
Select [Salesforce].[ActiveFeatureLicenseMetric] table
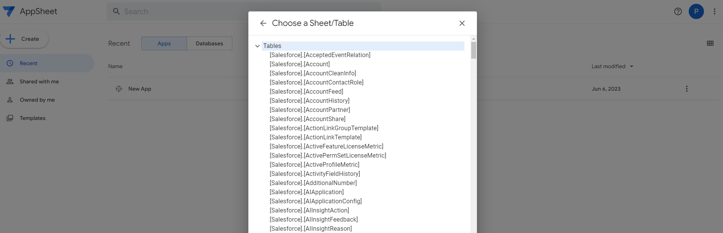tap(327, 147)
